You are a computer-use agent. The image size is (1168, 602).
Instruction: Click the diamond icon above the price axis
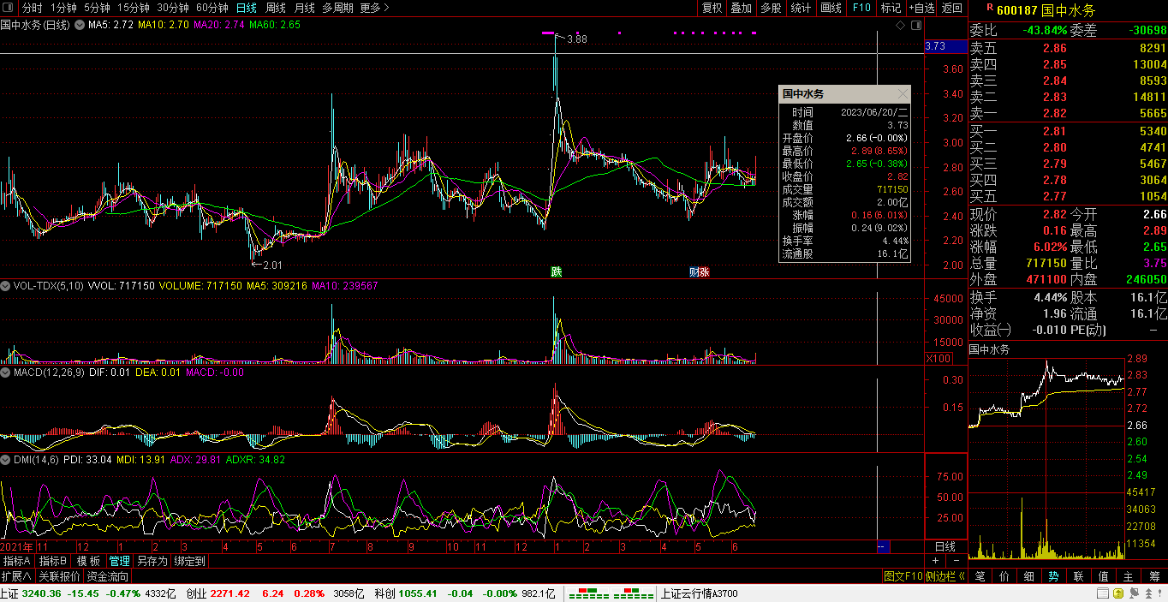pos(900,26)
